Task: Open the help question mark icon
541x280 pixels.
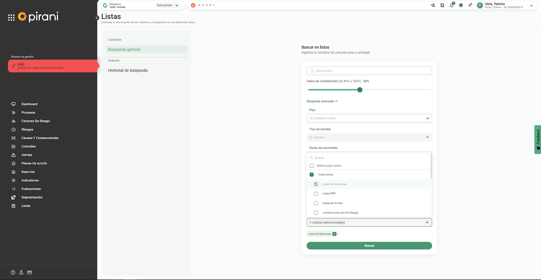Action: pos(13,273)
